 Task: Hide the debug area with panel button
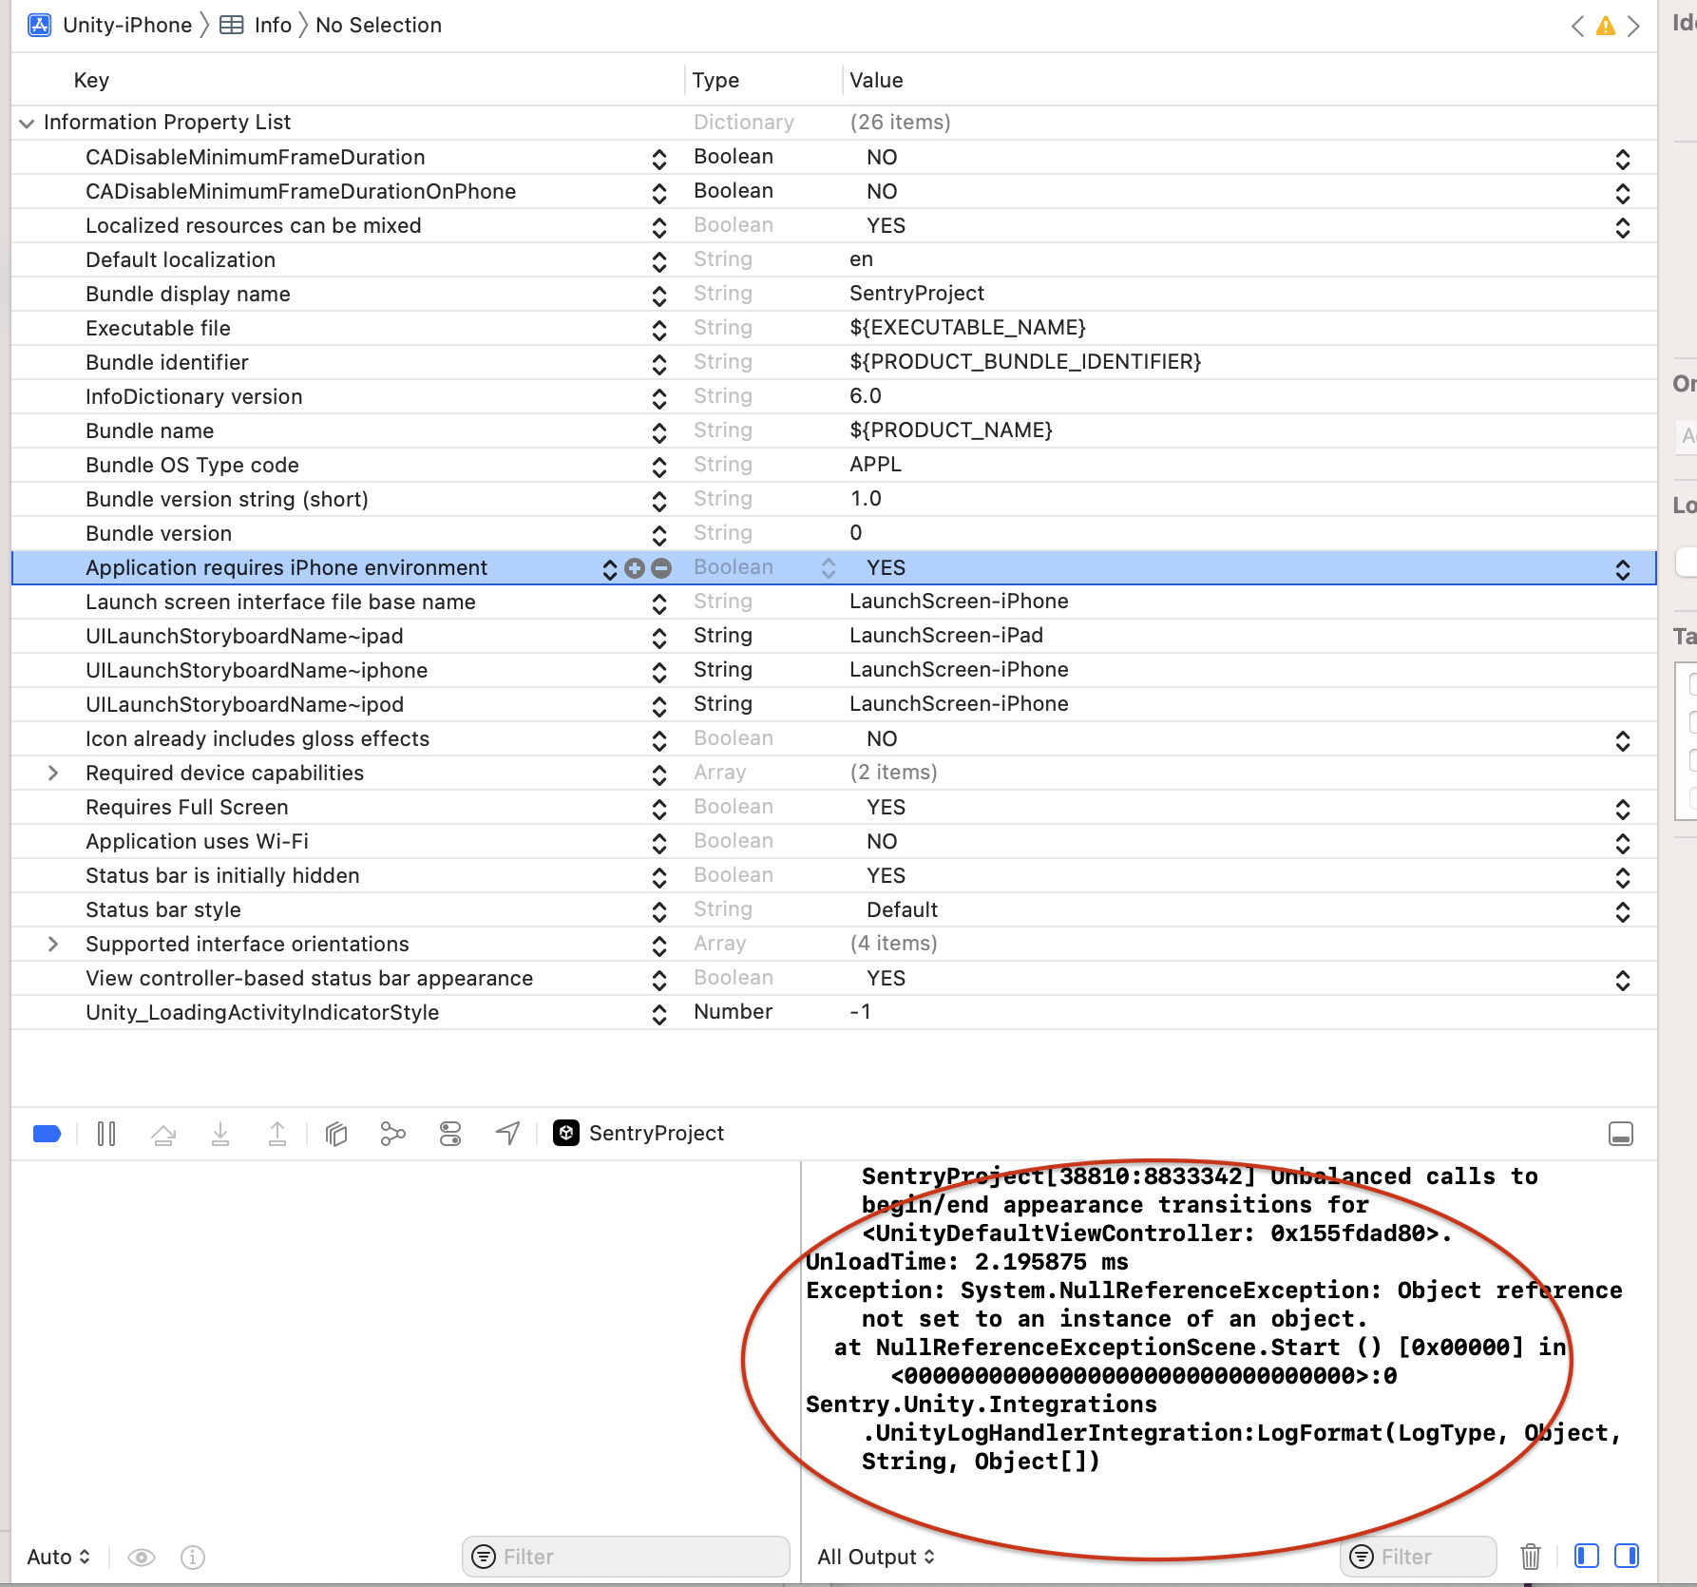pos(1621,1134)
